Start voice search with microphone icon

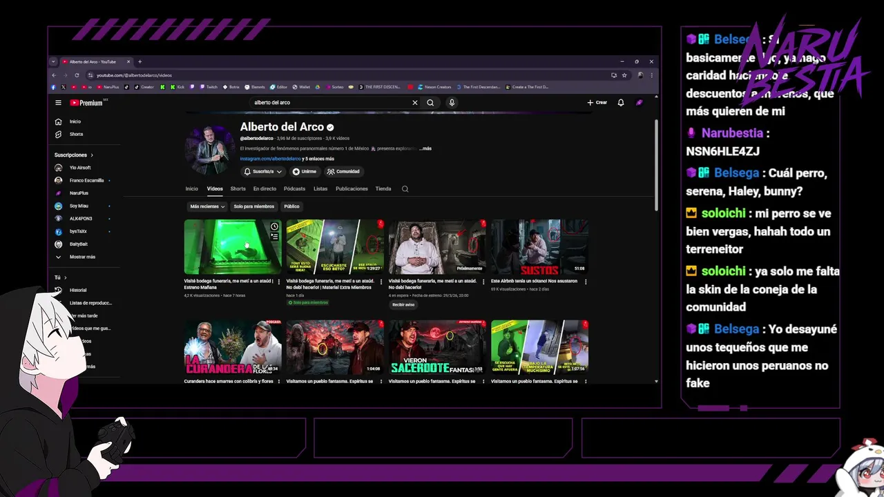452,102
